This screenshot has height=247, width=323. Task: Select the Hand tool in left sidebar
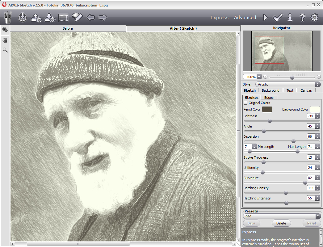coord(5,40)
